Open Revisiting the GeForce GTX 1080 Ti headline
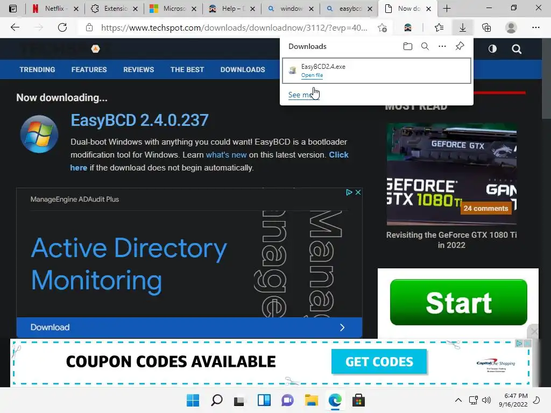 pyautogui.click(x=451, y=240)
